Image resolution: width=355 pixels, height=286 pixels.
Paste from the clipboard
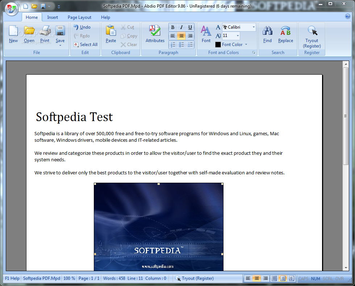(111, 34)
